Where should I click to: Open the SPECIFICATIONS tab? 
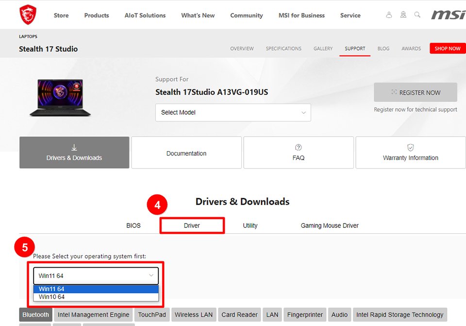click(283, 49)
